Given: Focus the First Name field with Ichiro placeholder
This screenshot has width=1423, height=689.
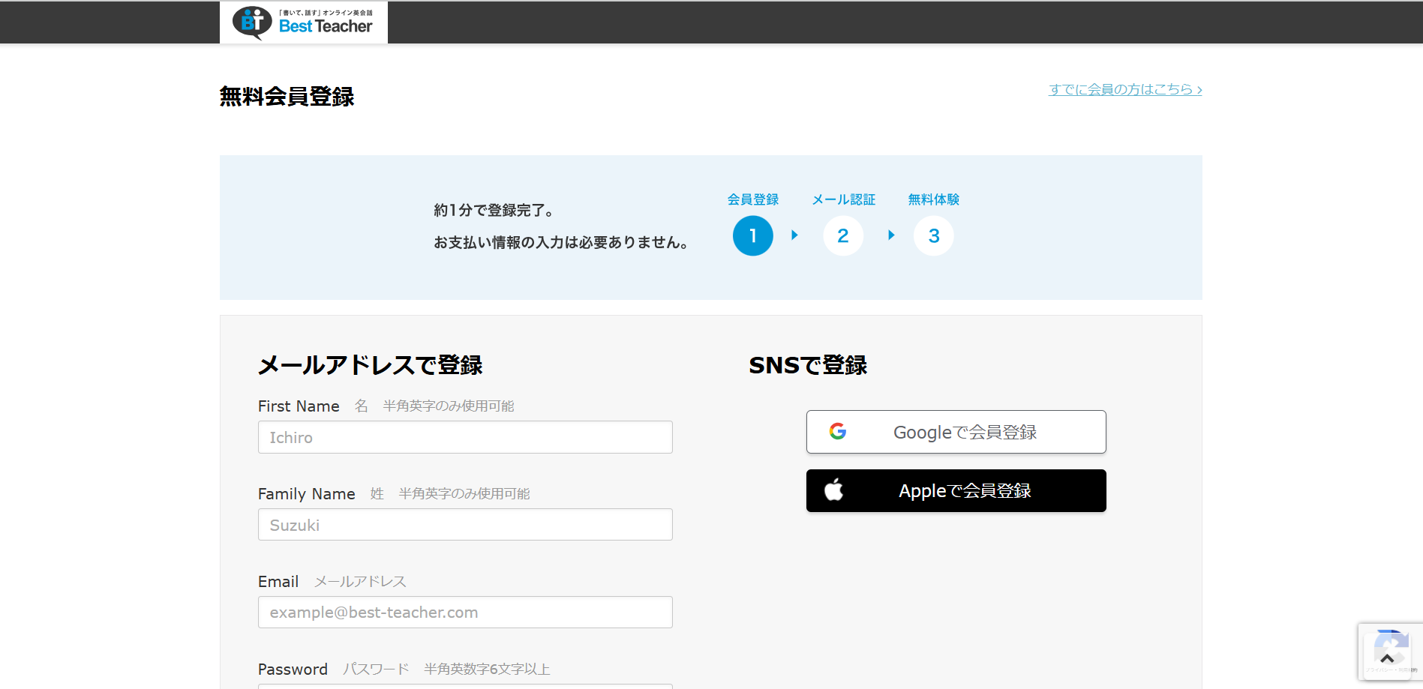Looking at the screenshot, I should point(465,437).
